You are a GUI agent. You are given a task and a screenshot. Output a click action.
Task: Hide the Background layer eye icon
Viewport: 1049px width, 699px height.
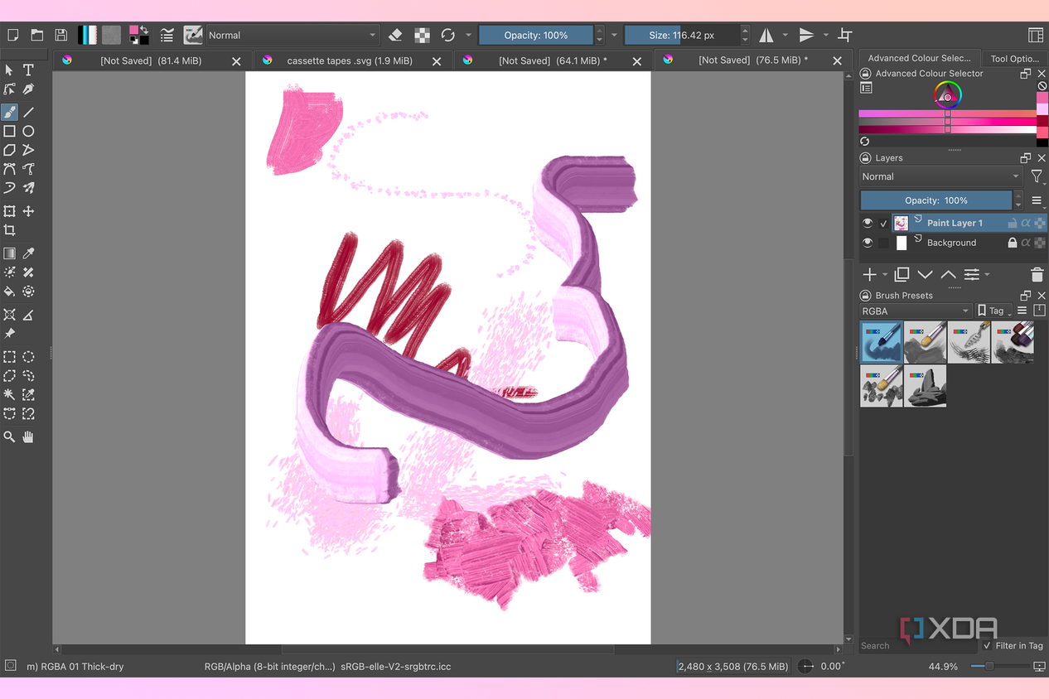tap(868, 243)
